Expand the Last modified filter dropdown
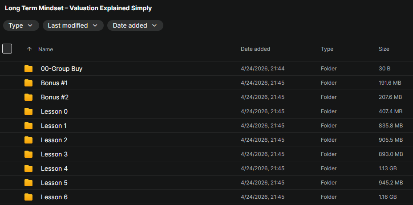This screenshot has width=413, height=205. 73,25
